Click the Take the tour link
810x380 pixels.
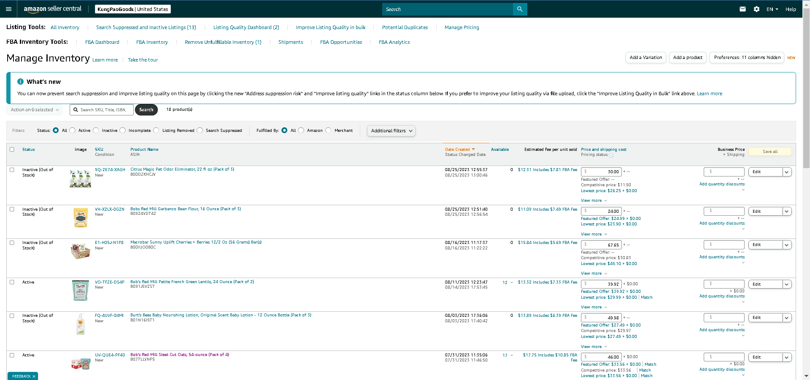pos(143,60)
